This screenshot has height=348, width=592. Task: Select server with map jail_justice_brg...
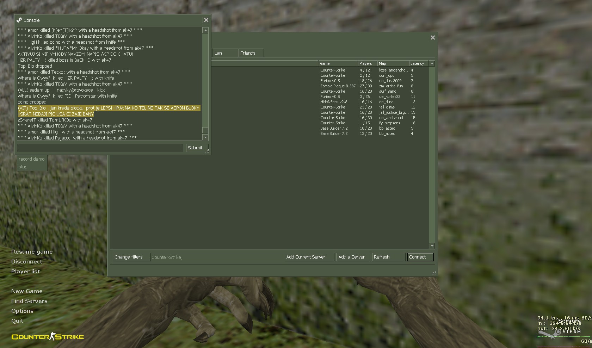coord(270,112)
